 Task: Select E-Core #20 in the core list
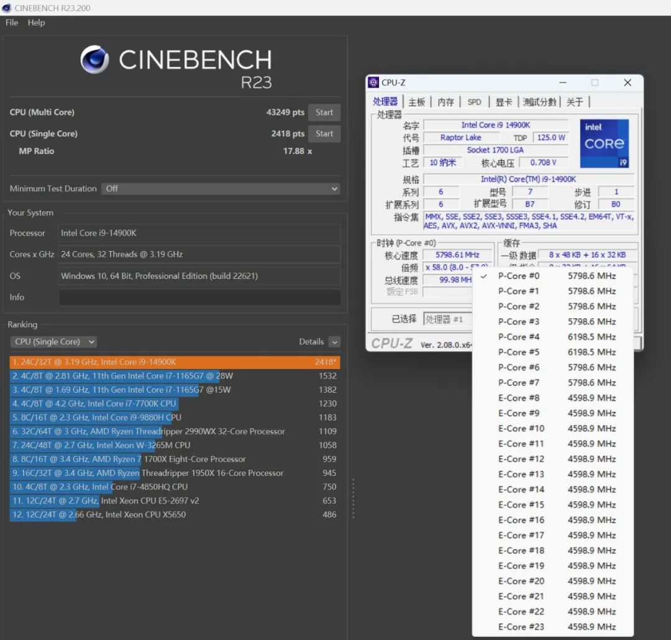pyautogui.click(x=552, y=581)
